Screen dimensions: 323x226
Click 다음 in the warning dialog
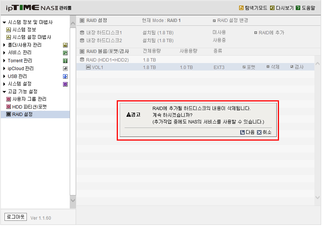(247, 132)
